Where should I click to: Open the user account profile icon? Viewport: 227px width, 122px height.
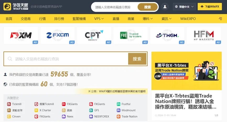click(x=165, y=7)
